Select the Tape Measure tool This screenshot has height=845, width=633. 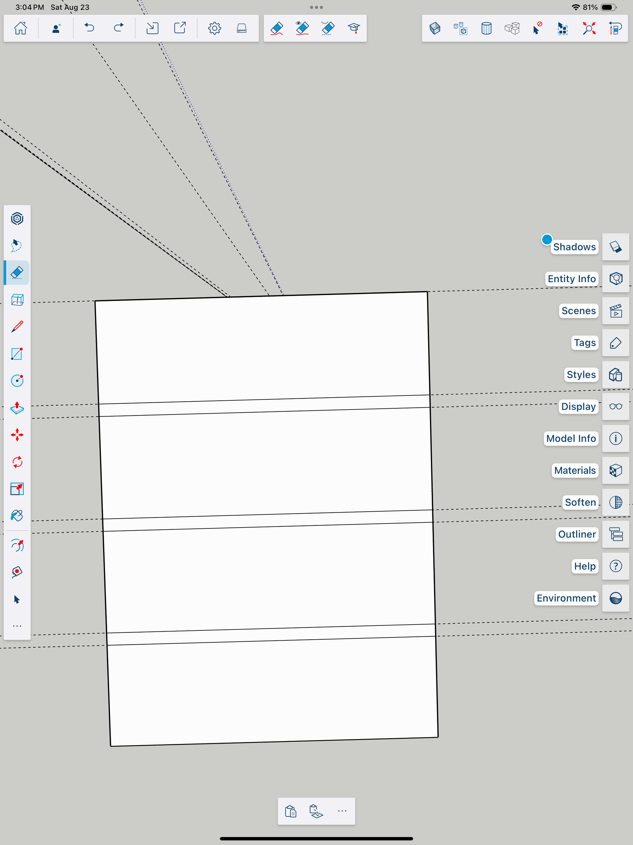(x=17, y=572)
